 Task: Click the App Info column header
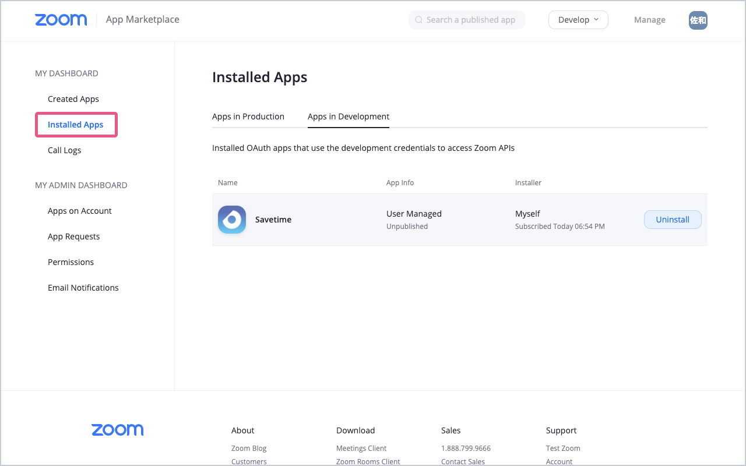(400, 183)
